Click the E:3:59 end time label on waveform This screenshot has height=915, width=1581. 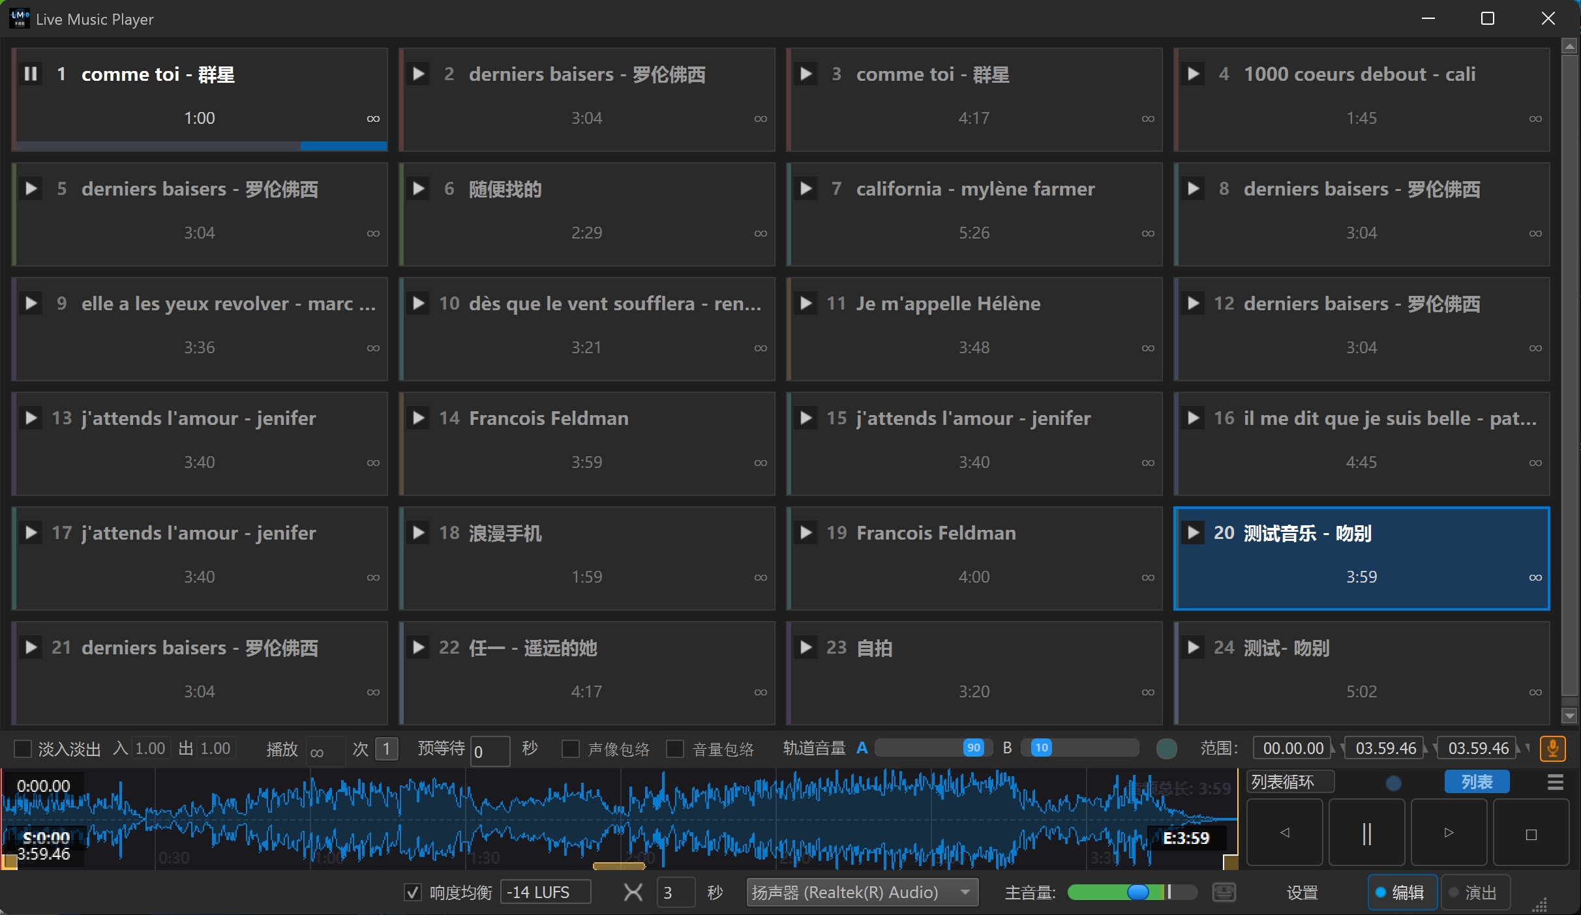1186,838
